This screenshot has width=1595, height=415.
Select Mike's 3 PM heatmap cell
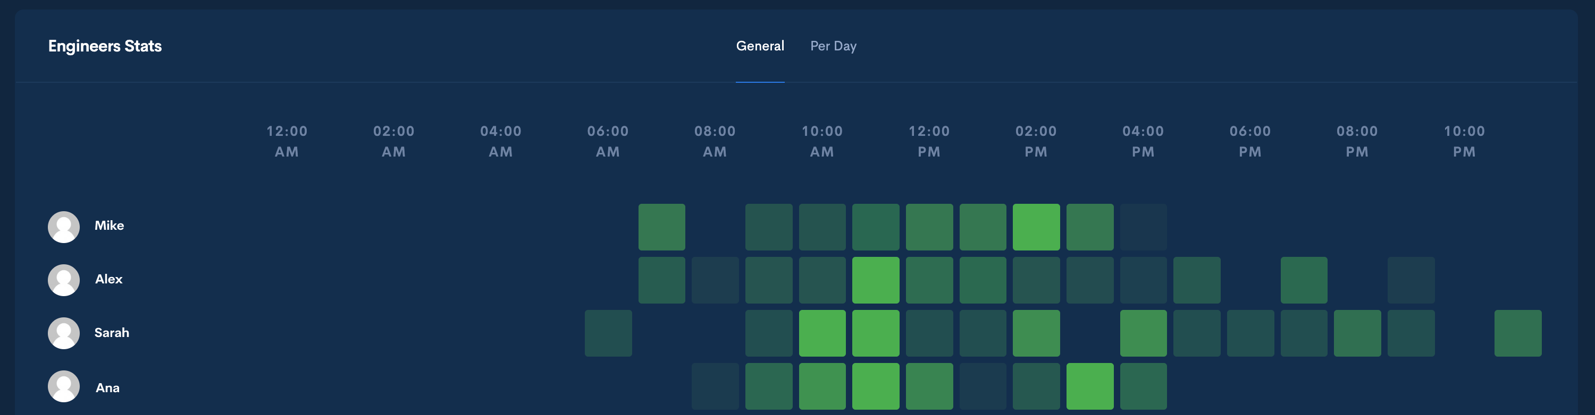(x=1090, y=227)
